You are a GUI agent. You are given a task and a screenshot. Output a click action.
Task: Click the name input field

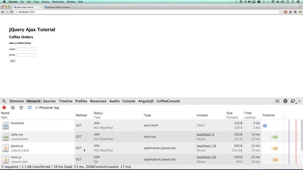click(27, 49)
